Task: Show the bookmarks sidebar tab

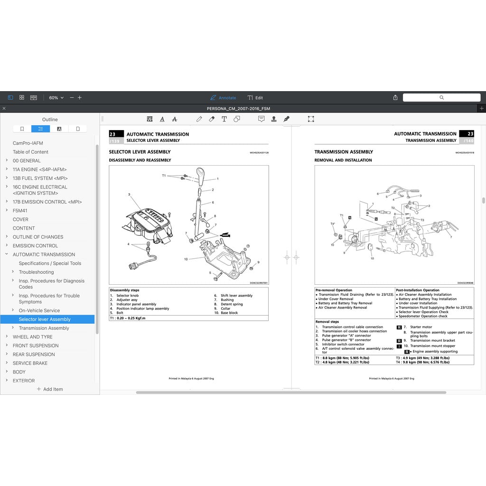Action: pyautogui.click(x=22, y=129)
